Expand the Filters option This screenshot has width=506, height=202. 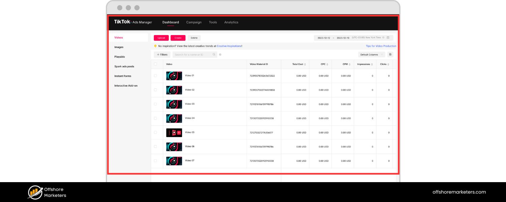[162, 55]
